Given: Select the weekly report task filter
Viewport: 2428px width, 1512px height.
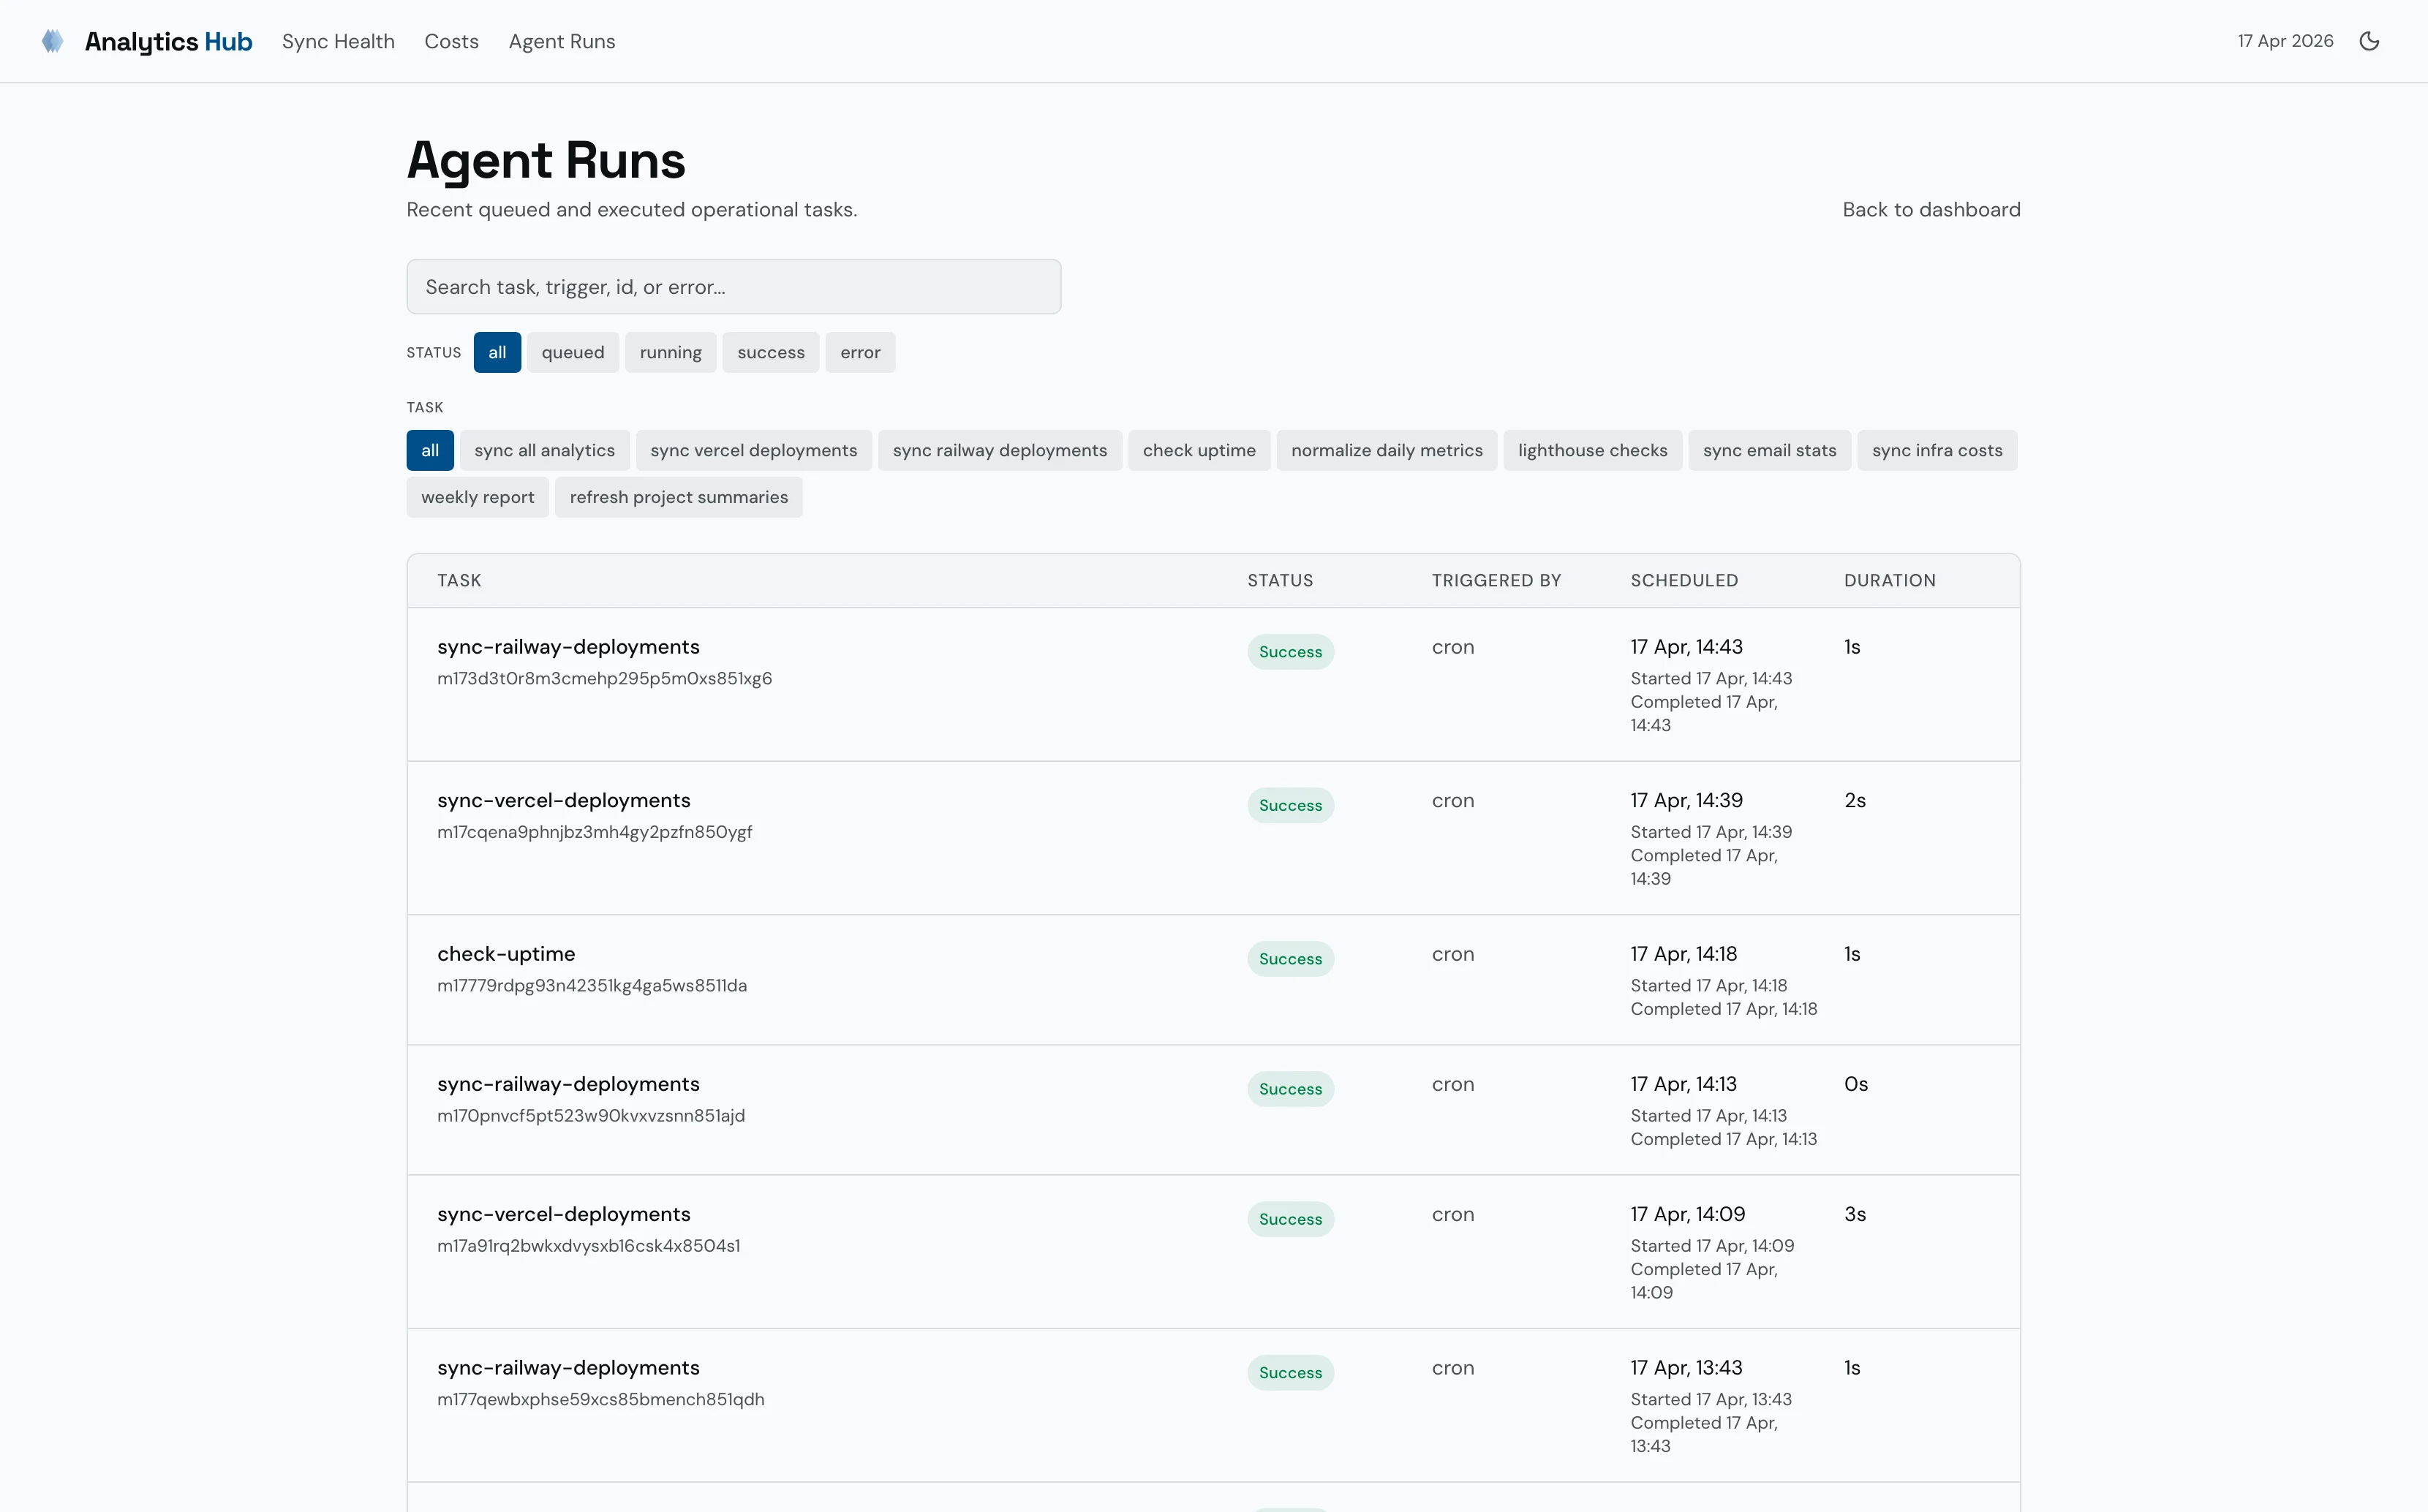Looking at the screenshot, I should (477, 497).
